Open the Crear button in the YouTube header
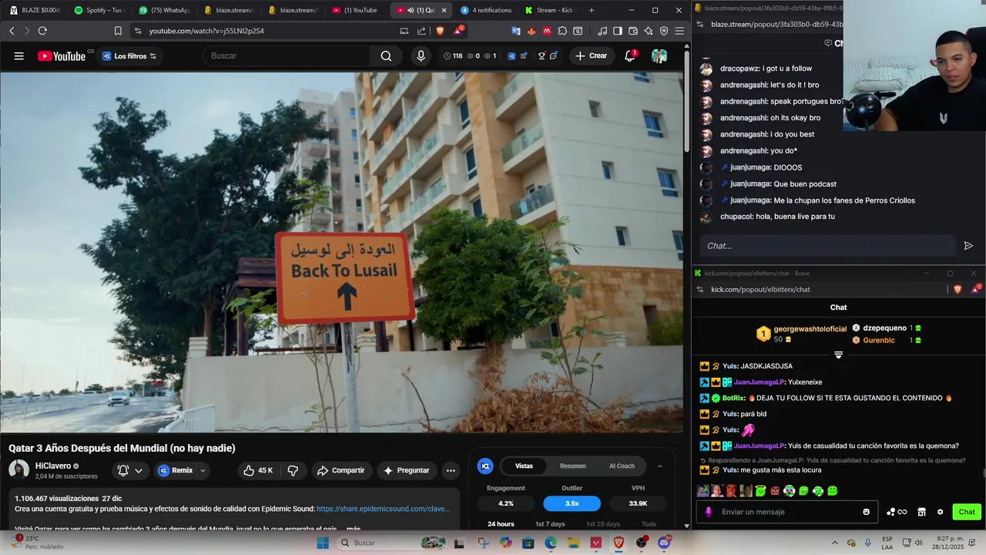 [x=591, y=55]
